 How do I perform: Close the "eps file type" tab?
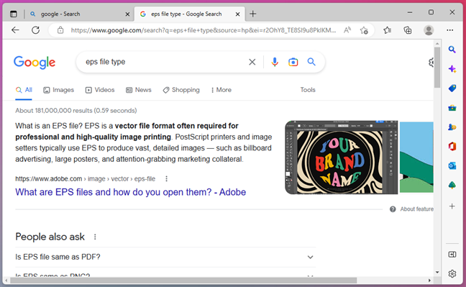(238, 14)
